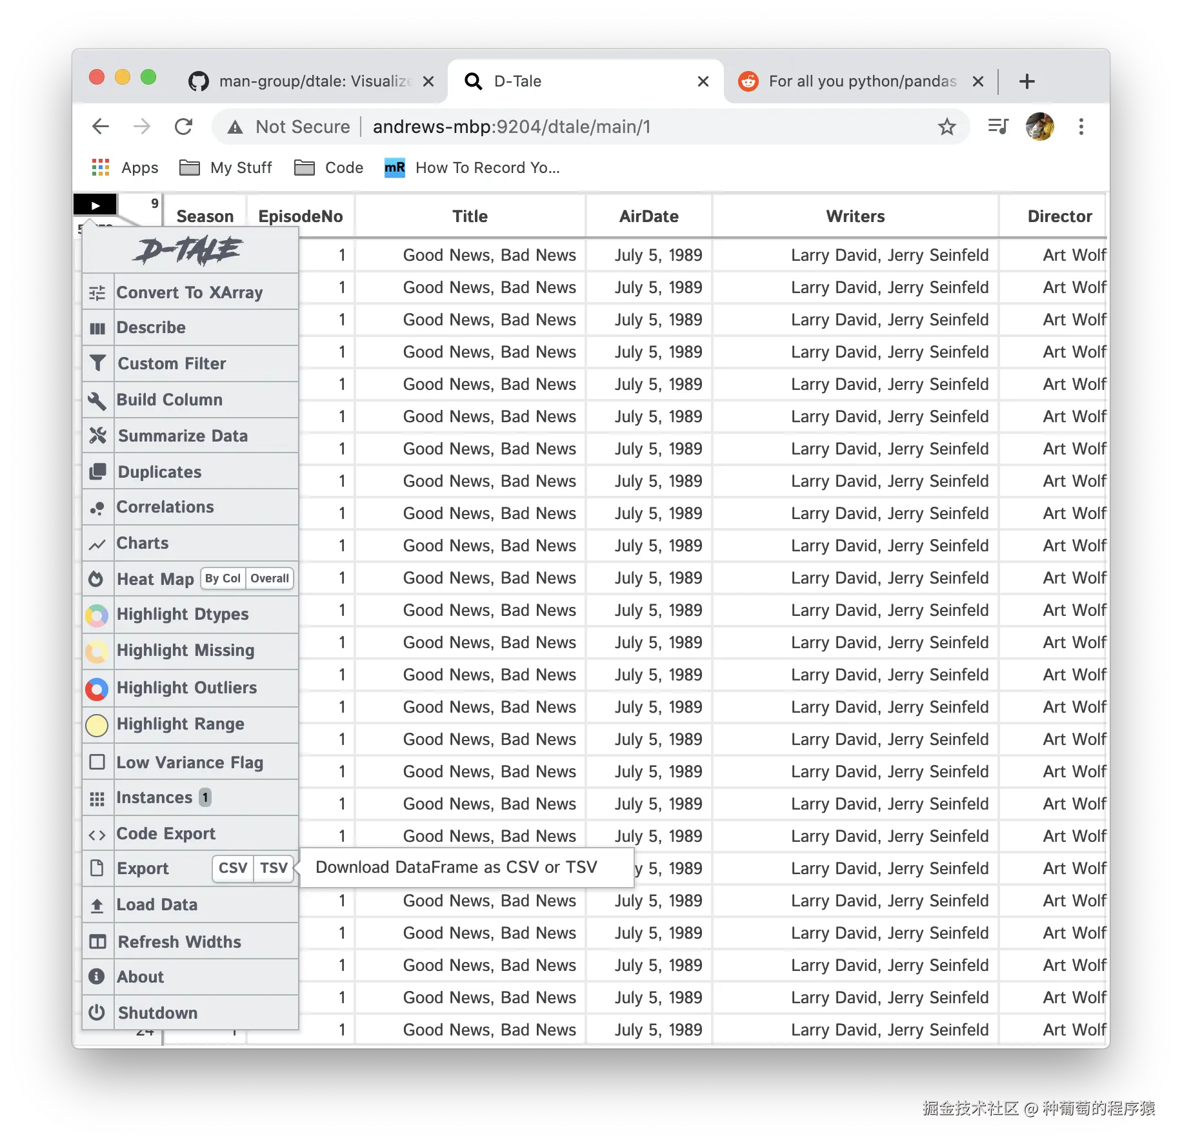Switch to the man-group/dtale GitHub tab

pyautogui.click(x=310, y=81)
